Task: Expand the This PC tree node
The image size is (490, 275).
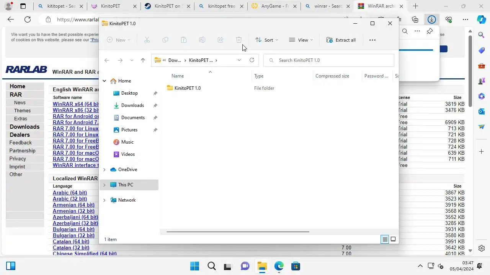Action: tap(104, 185)
